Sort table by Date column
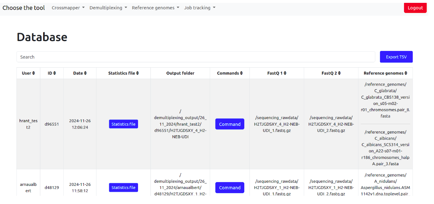 (80, 73)
